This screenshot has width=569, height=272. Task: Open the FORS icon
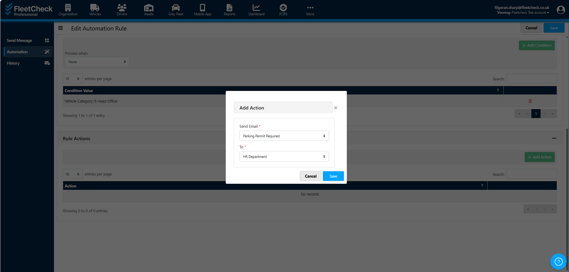(x=283, y=8)
